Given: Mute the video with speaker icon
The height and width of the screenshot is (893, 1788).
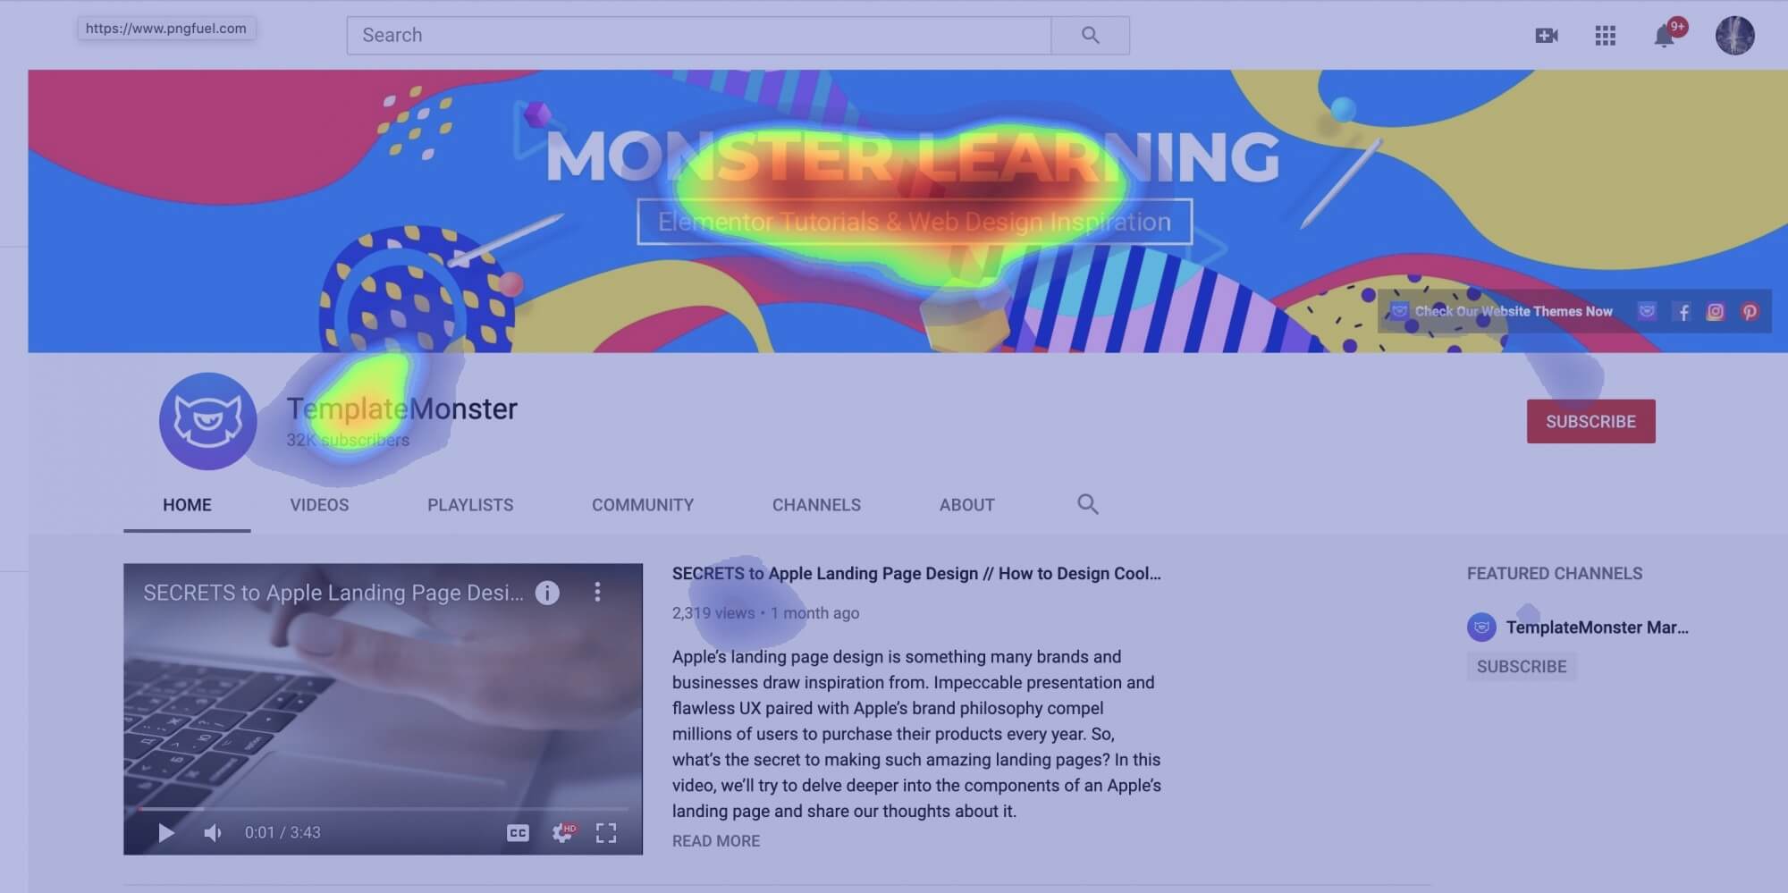Looking at the screenshot, I should click(x=213, y=833).
